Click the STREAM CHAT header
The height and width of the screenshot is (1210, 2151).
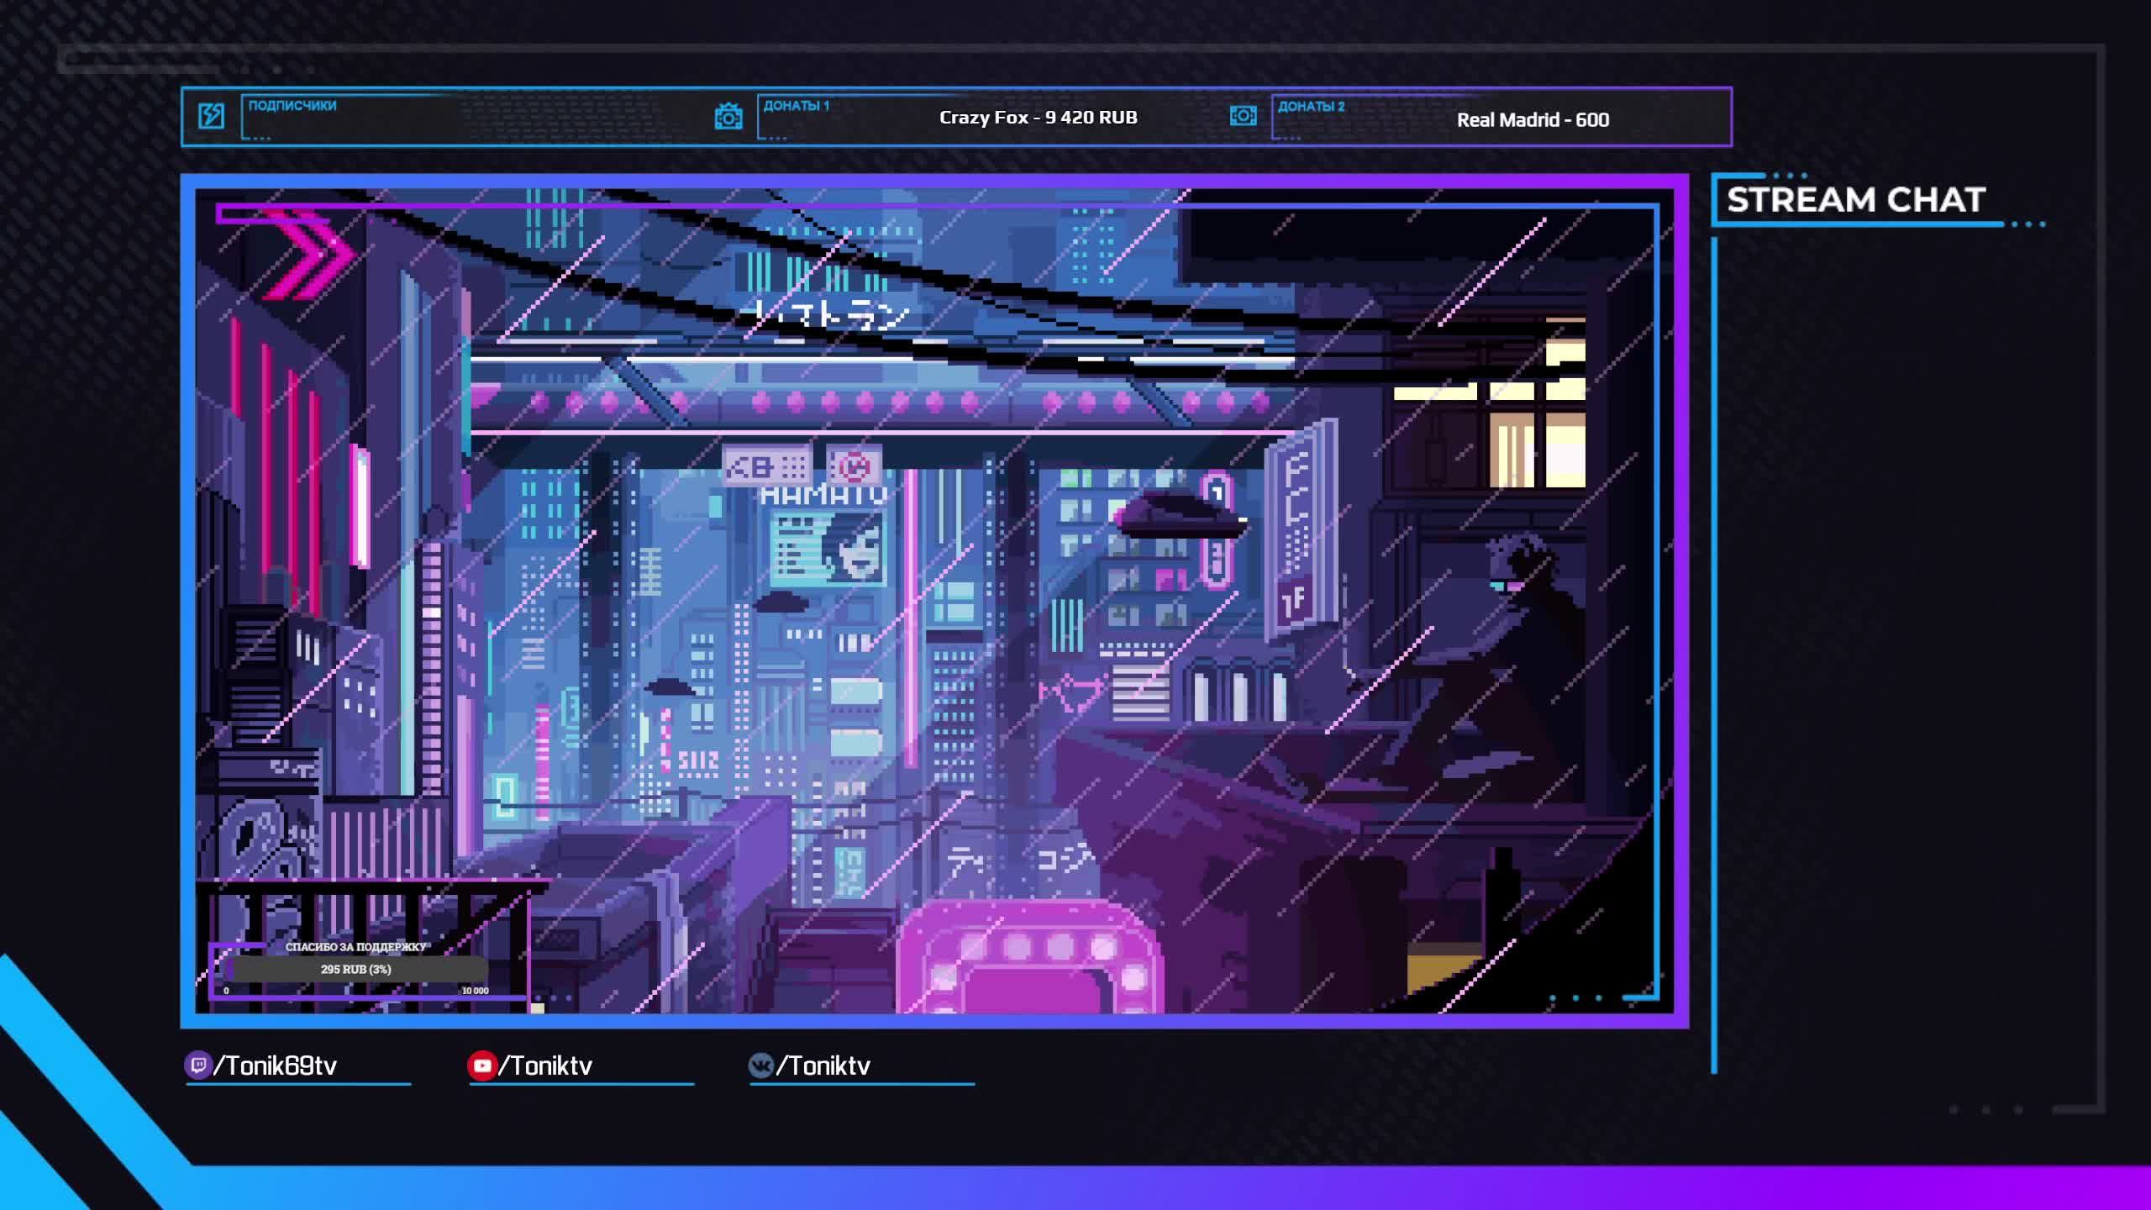coord(1855,200)
